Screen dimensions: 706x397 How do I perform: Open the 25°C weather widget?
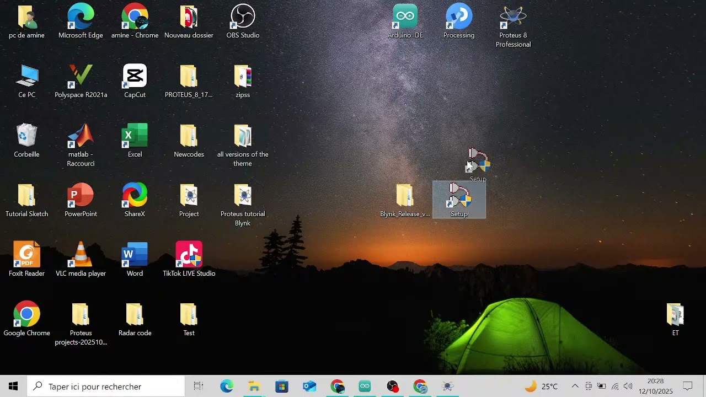coord(541,387)
